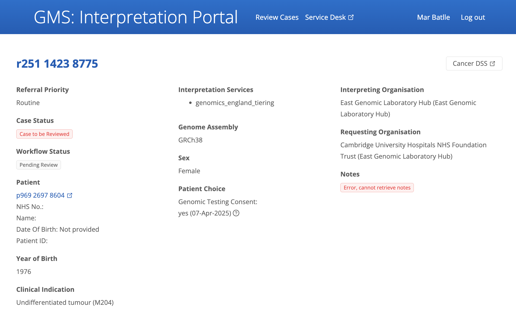Viewport: 516px width, 314px height.
Task: Click the external-link icon next to patient ID
Action: tap(70, 195)
